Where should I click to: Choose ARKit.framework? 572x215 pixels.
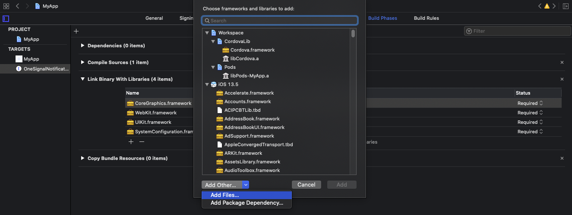(x=239, y=153)
